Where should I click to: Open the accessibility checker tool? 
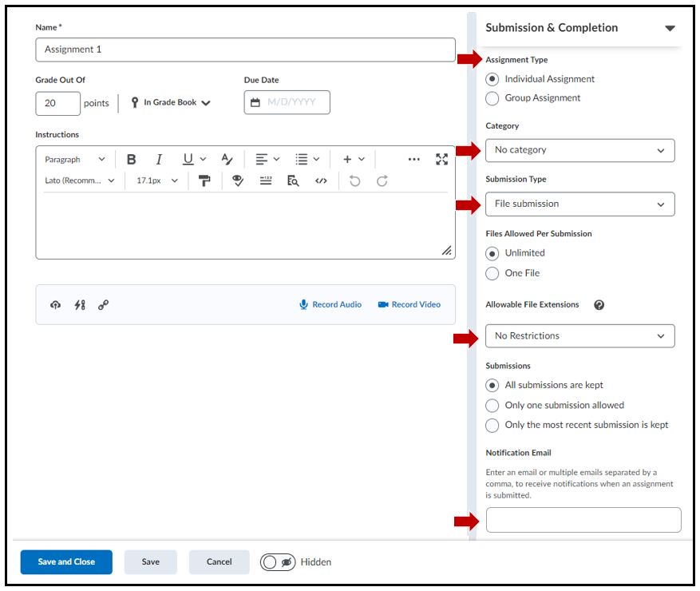click(238, 181)
